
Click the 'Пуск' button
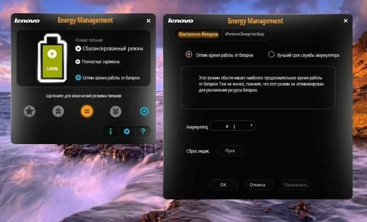point(230,151)
